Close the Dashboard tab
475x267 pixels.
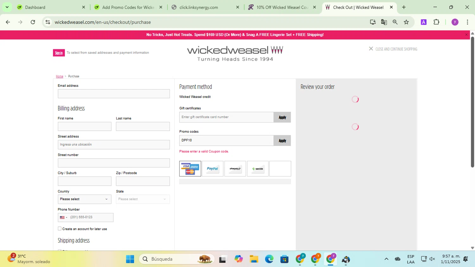point(84,7)
